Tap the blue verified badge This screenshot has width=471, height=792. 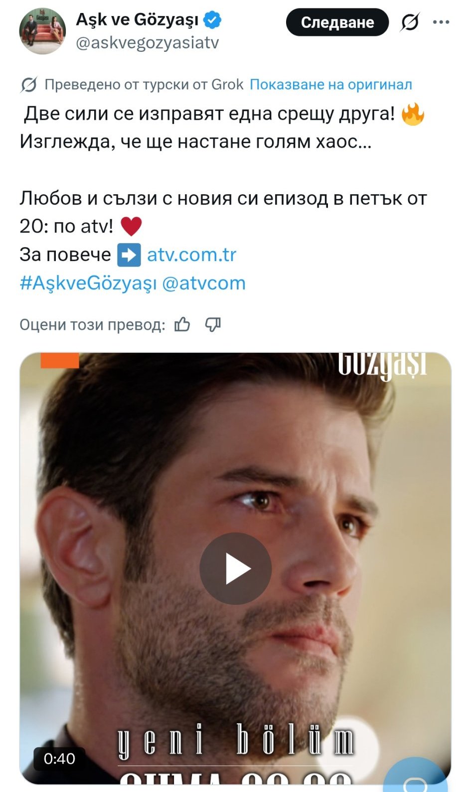[x=213, y=20]
